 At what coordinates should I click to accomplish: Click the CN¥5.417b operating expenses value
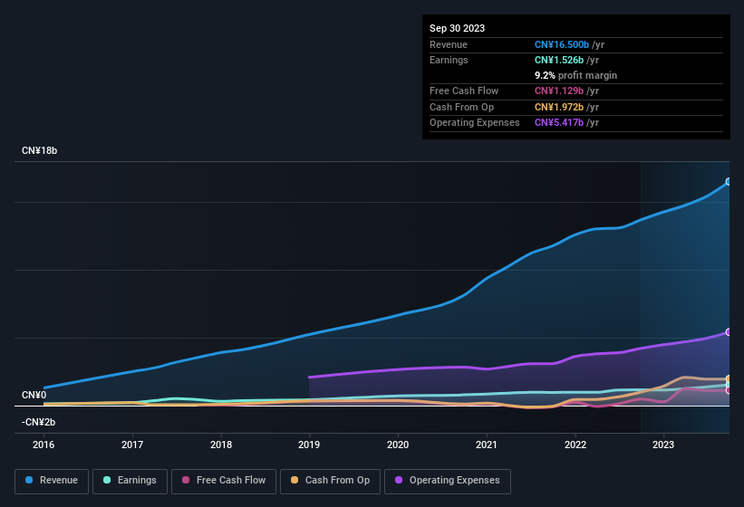(x=559, y=122)
